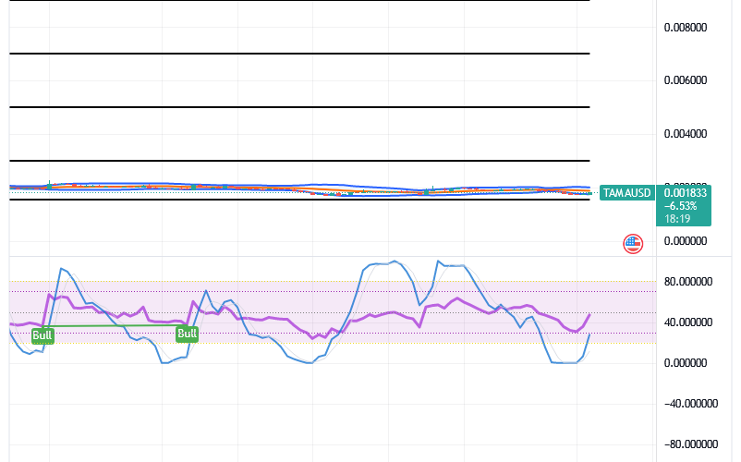Click the green divergence line between the Bull labels
The width and height of the screenshot is (741, 462).
point(114,325)
